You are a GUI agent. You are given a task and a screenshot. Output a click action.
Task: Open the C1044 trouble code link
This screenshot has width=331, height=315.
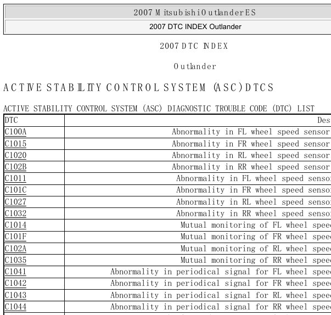pos(15,307)
